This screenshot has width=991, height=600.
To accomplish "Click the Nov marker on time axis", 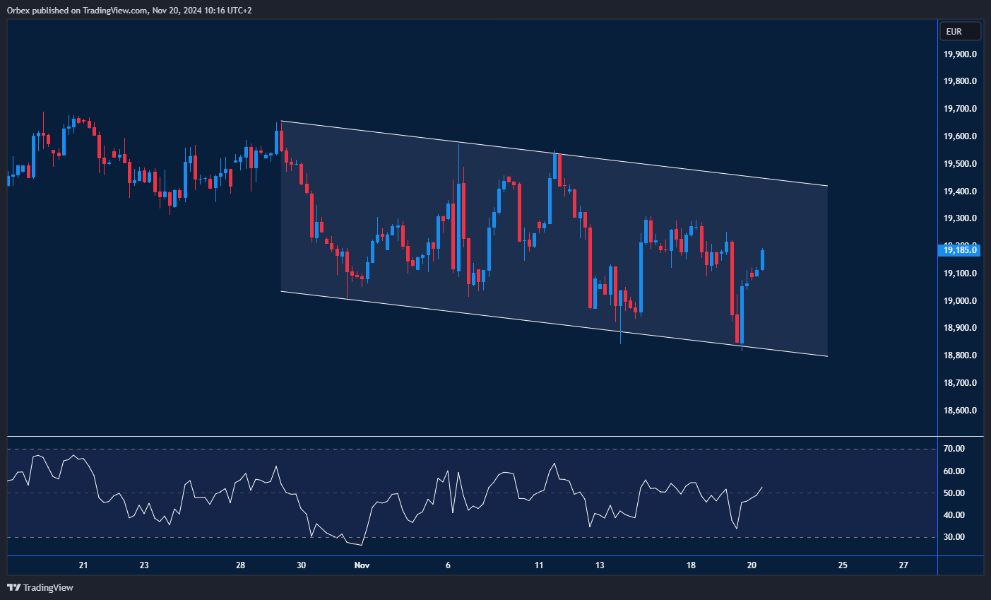I will [x=362, y=565].
